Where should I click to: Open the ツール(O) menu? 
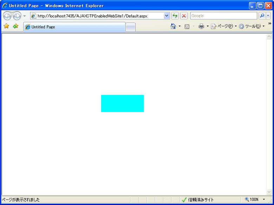(x=252, y=26)
